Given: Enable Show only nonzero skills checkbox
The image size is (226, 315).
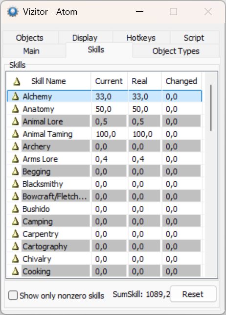Looking at the screenshot, I should tap(13, 295).
